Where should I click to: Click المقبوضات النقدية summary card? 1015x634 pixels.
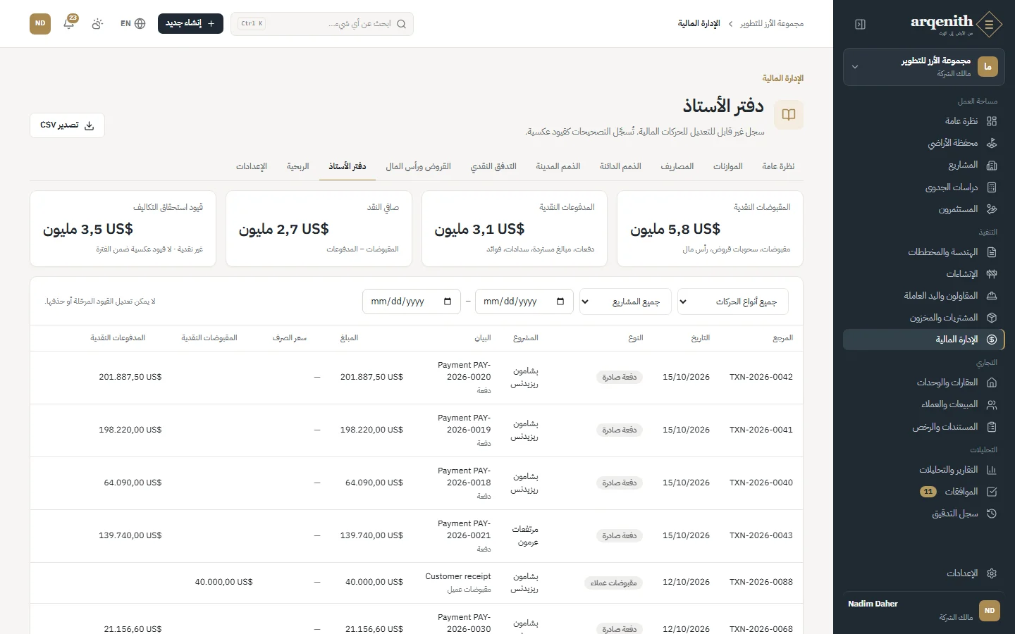pyautogui.click(x=710, y=229)
